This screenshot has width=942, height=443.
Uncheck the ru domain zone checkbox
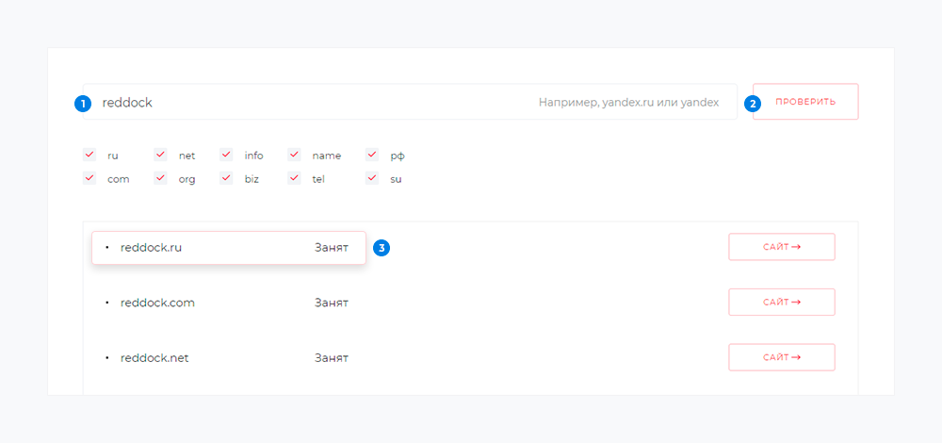(x=89, y=155)
